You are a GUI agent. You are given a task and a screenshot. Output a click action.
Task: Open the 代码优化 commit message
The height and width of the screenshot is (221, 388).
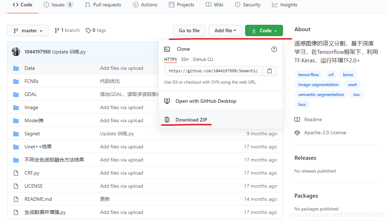pyautogui.click(x=110, y=81)
